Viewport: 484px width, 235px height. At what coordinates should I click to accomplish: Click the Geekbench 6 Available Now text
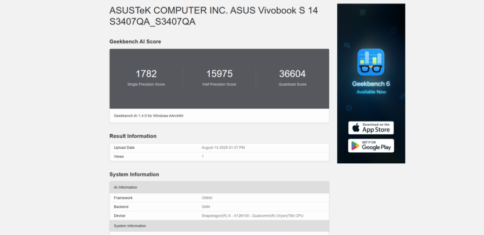(371, 87)
